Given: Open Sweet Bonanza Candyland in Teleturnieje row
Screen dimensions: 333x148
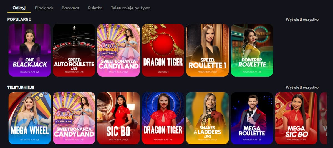Looking at the screenshot, I should coord(74,118).
